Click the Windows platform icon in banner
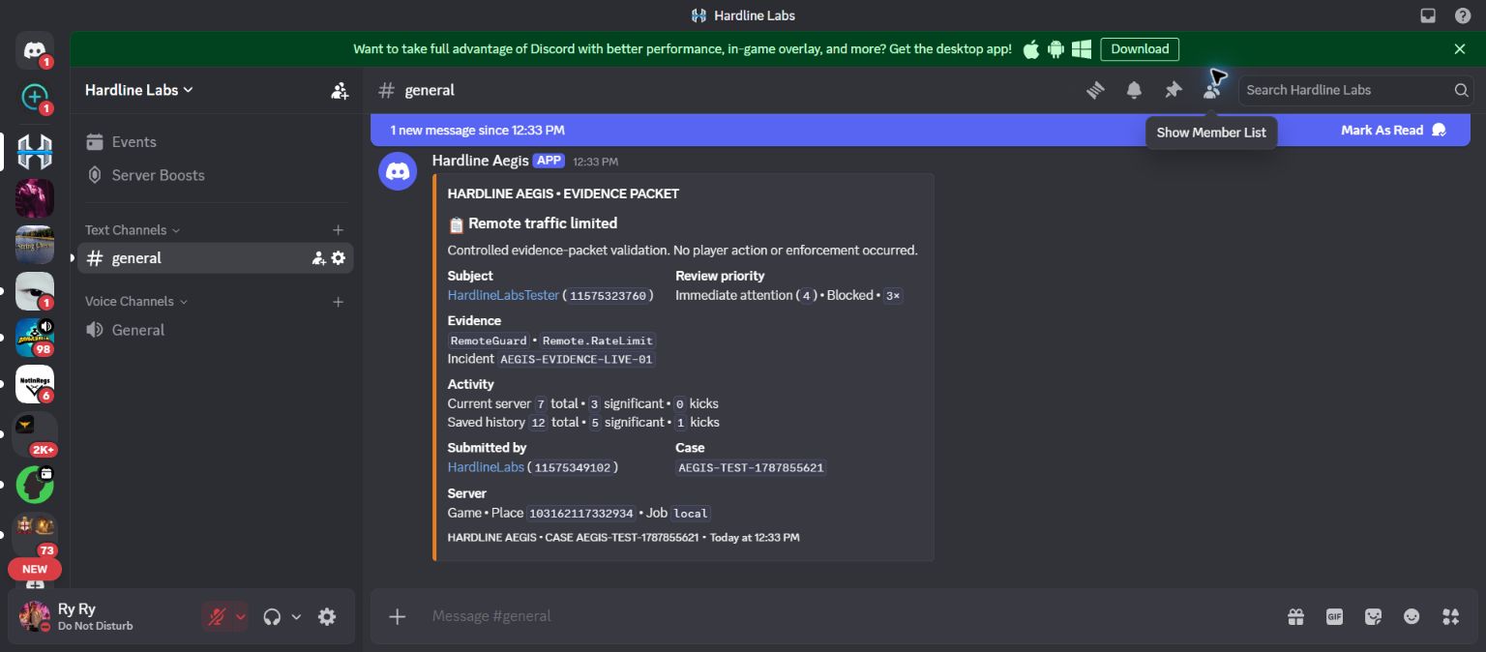 pos(1082,49)
